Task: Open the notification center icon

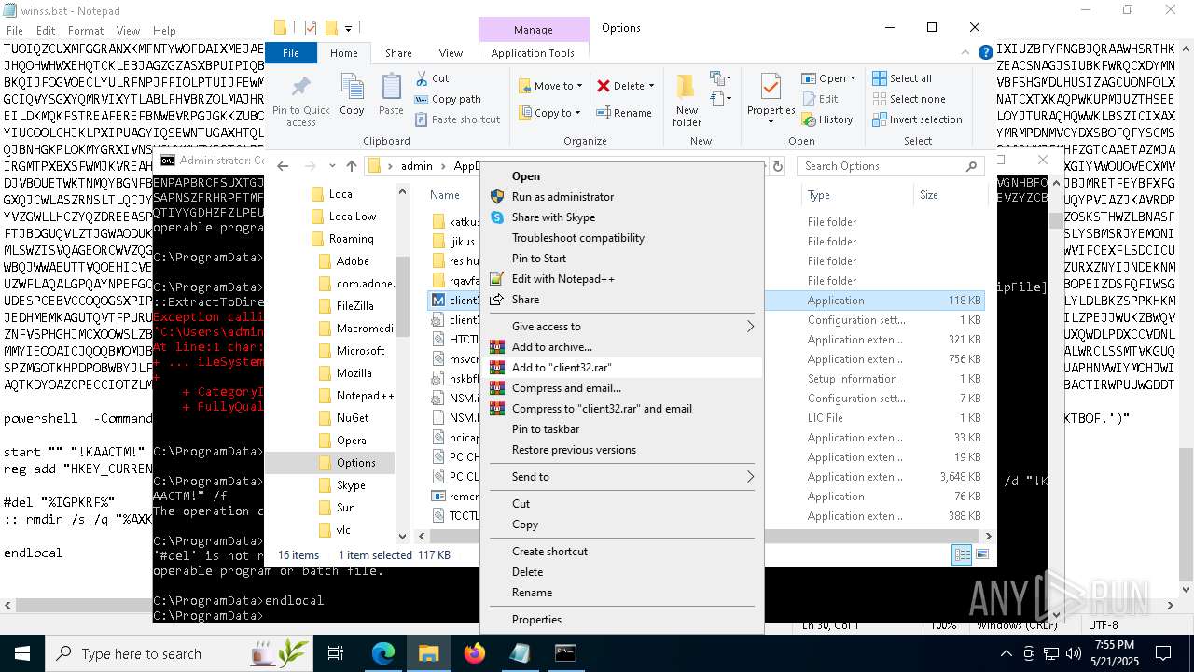Action: point(1163,653)
